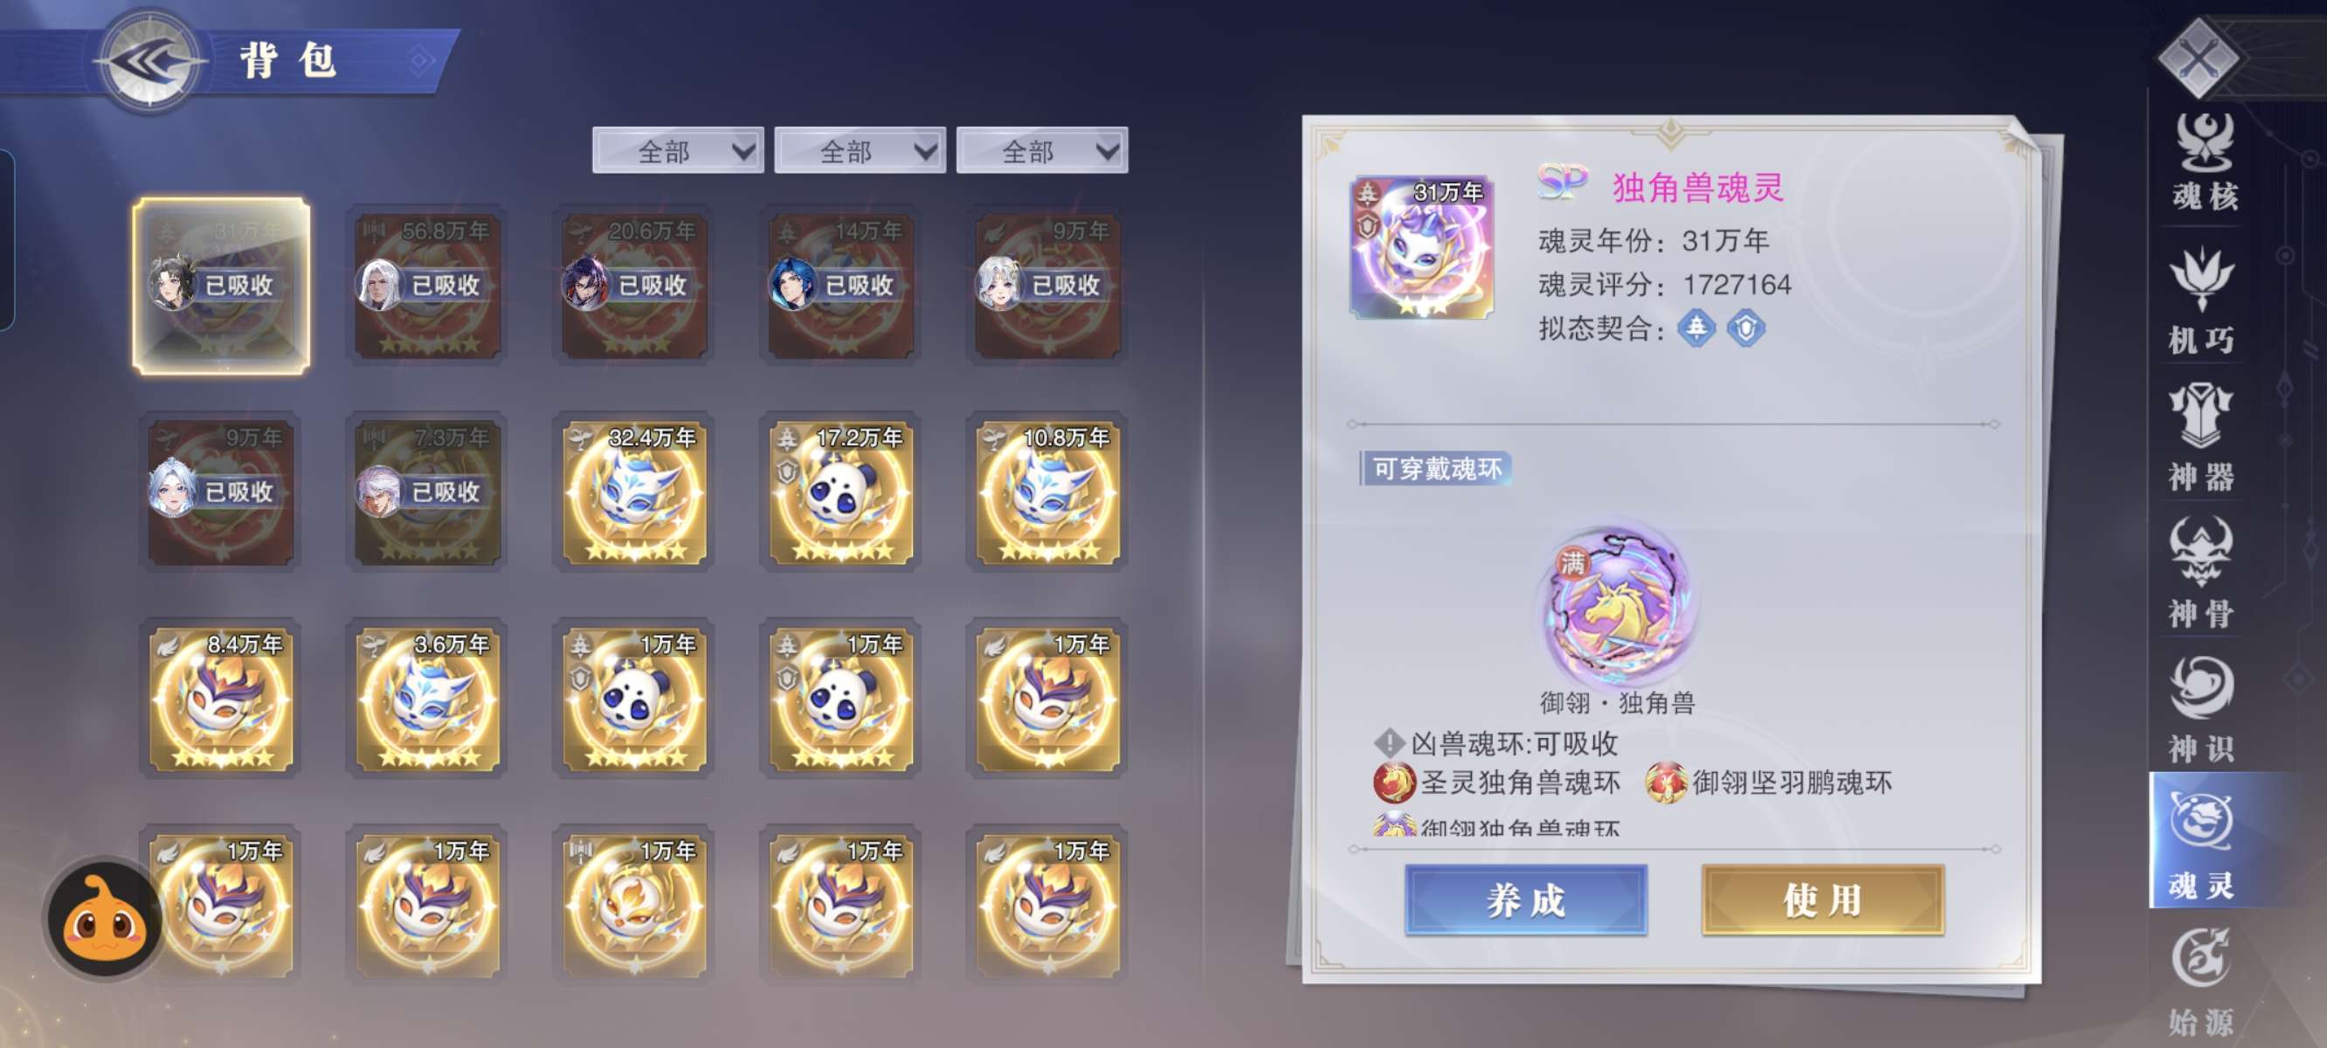This screenshot has width=2327, height=1048.
Task: Switch to the 始源 tab
Action: tap(2201, 983)
